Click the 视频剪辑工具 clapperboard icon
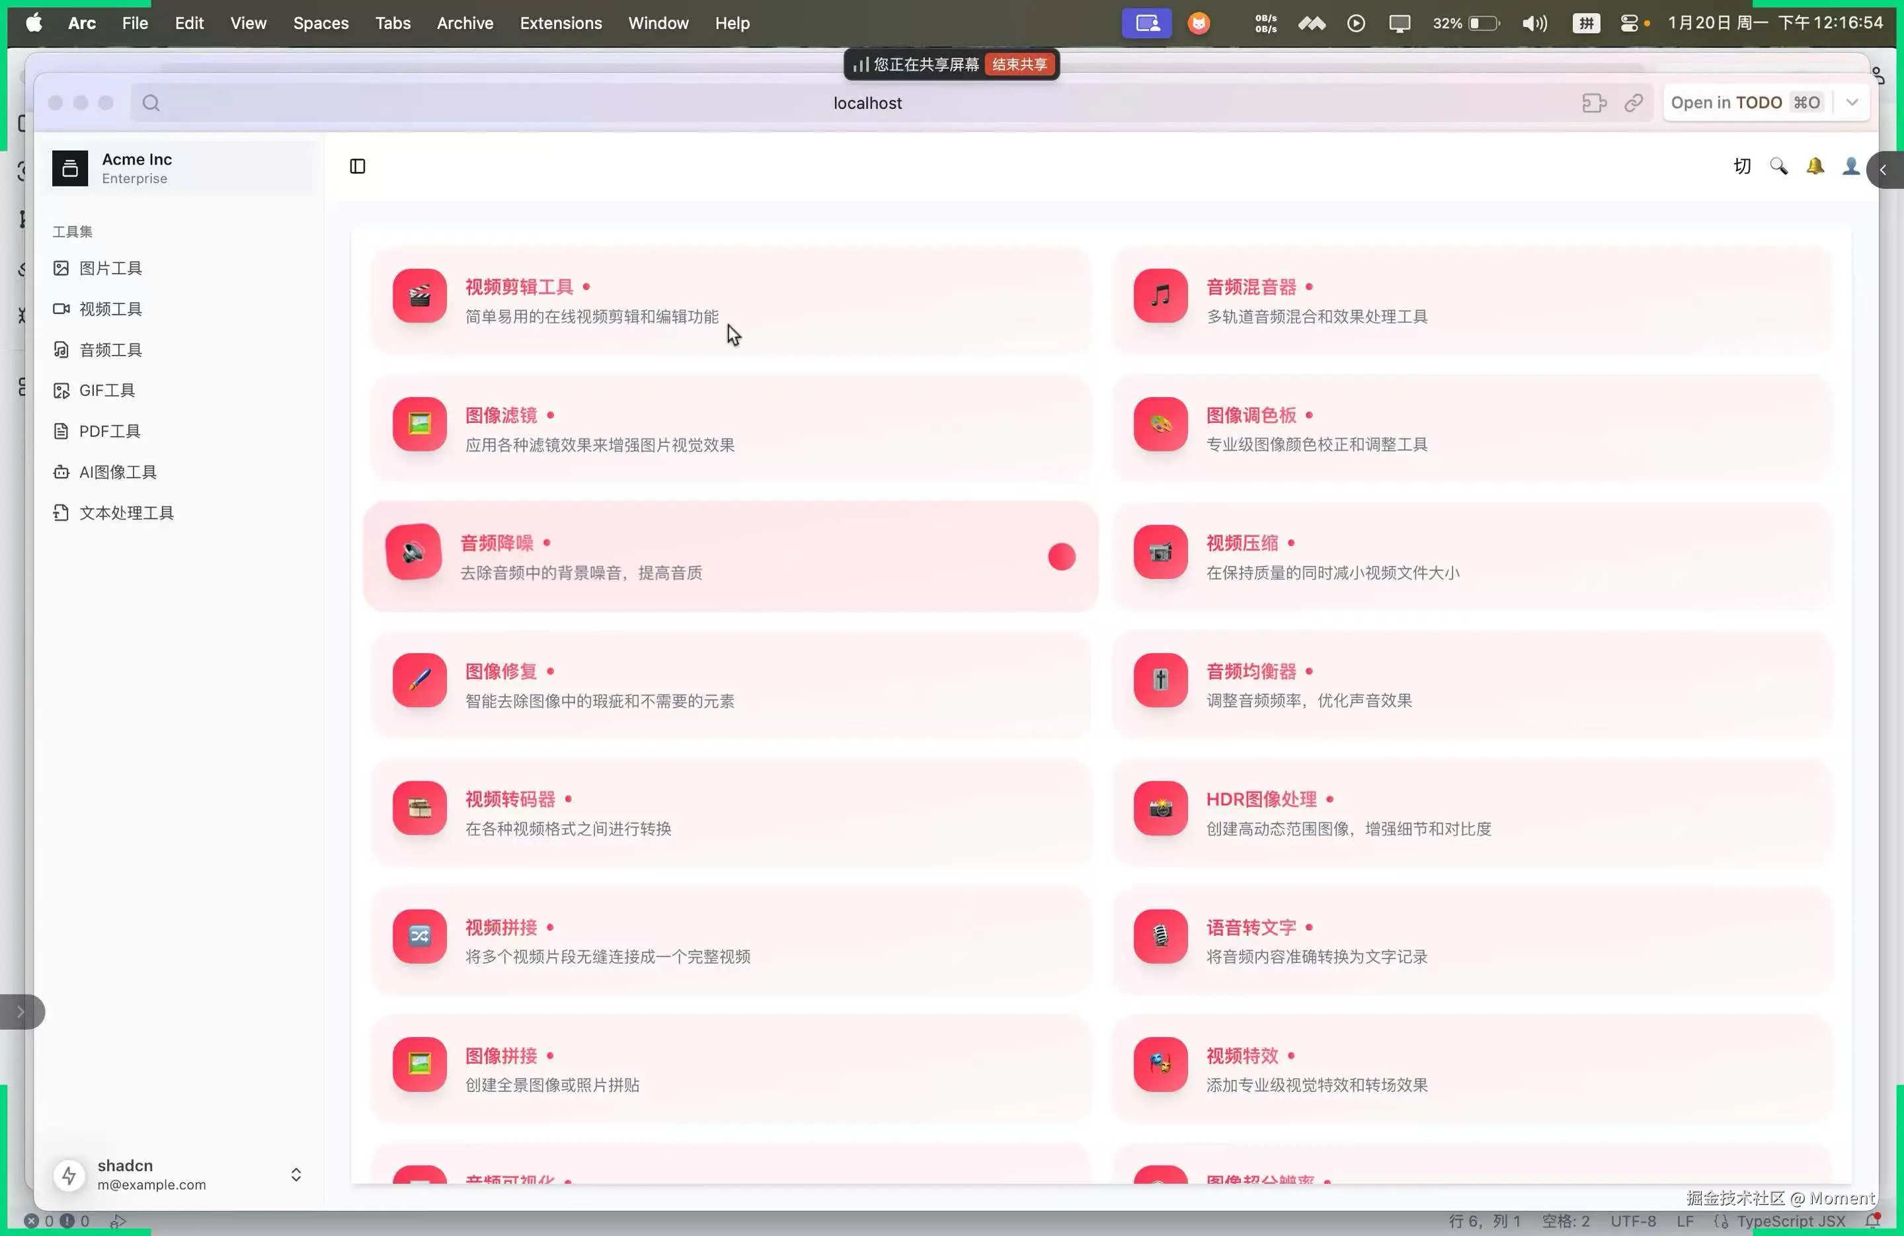The height and width of the screenshot is (1236, 1904). (x=419, y=296)
